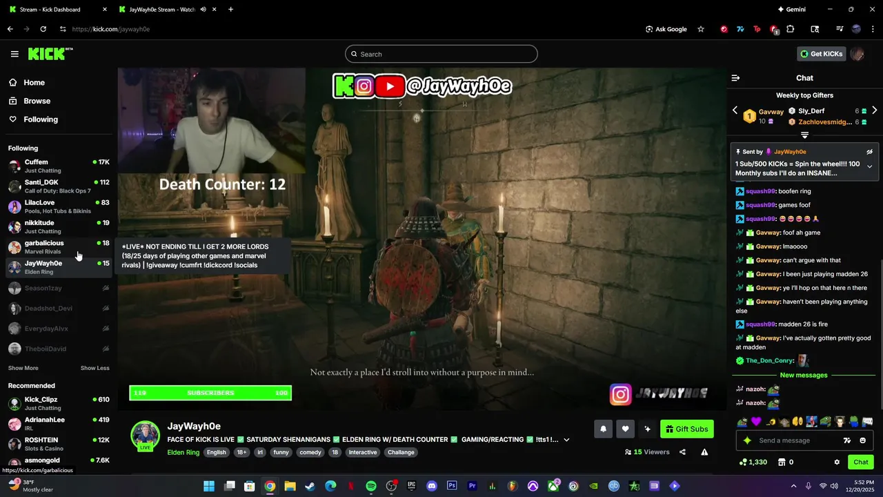Screen dimensions: 883x497
Task: Open Spotify from the taskbar
Action: point(371,486)
